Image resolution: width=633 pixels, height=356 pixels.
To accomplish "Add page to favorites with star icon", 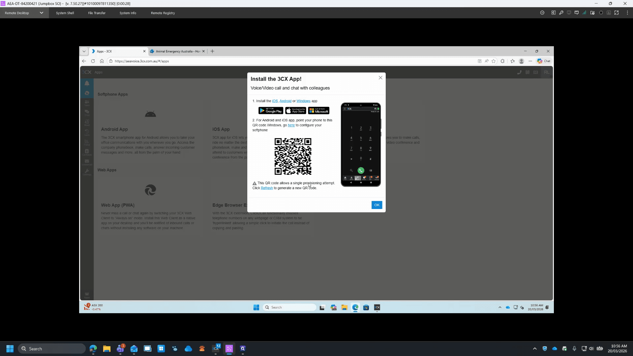I will [494, 61].
